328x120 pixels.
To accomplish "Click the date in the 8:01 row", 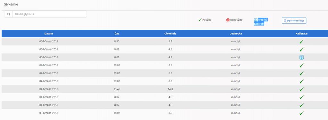I will (49, 57).
